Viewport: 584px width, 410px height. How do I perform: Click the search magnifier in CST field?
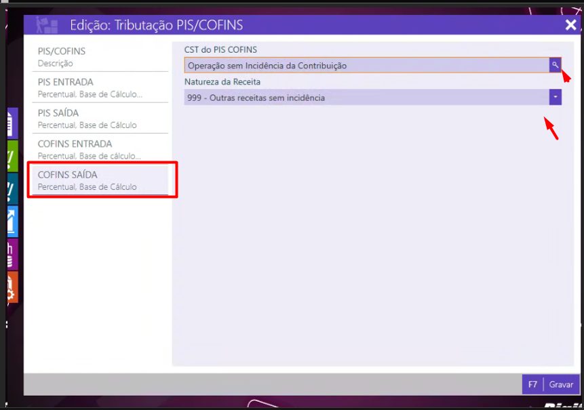coord(555,65)
